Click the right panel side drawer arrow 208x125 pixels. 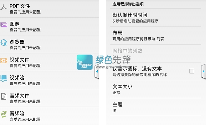coord(203,71)
